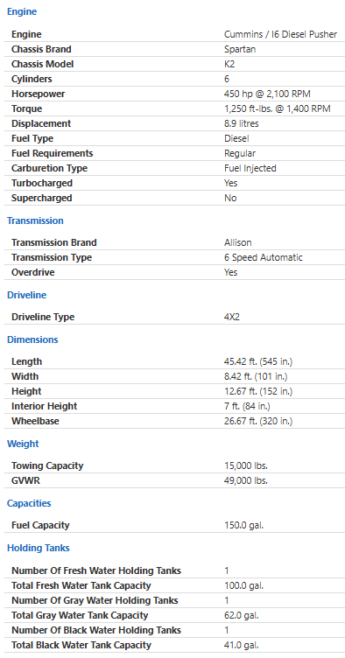345x658 pixels.
Task: Click the Dimensions section heading
Action: tap(32, 339)
